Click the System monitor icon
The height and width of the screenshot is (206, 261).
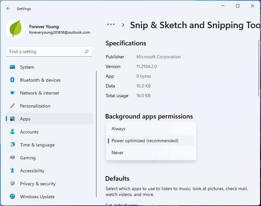[12, 67]
